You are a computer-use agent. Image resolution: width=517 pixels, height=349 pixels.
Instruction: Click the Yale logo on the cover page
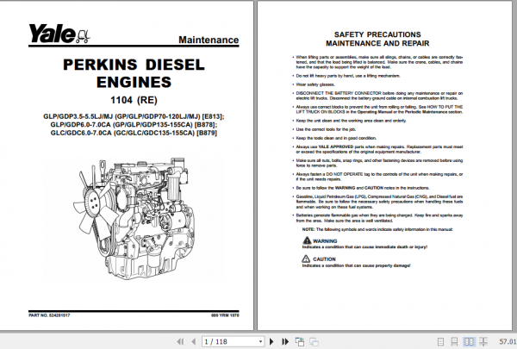point(59,34)
